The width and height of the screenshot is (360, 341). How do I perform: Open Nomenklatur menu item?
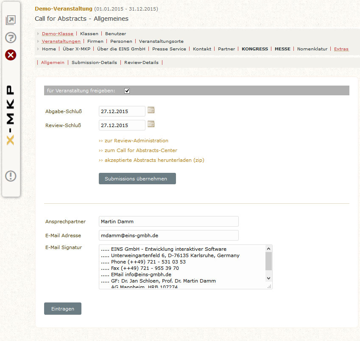[x=312, y=49]
